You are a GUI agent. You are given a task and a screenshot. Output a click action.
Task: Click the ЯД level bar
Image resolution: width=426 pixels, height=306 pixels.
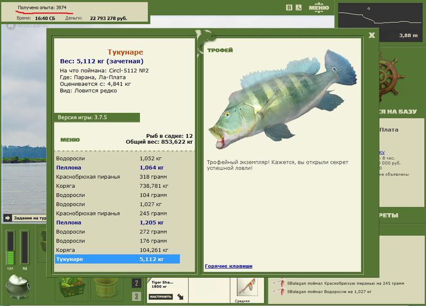click(x=24, y=247)
